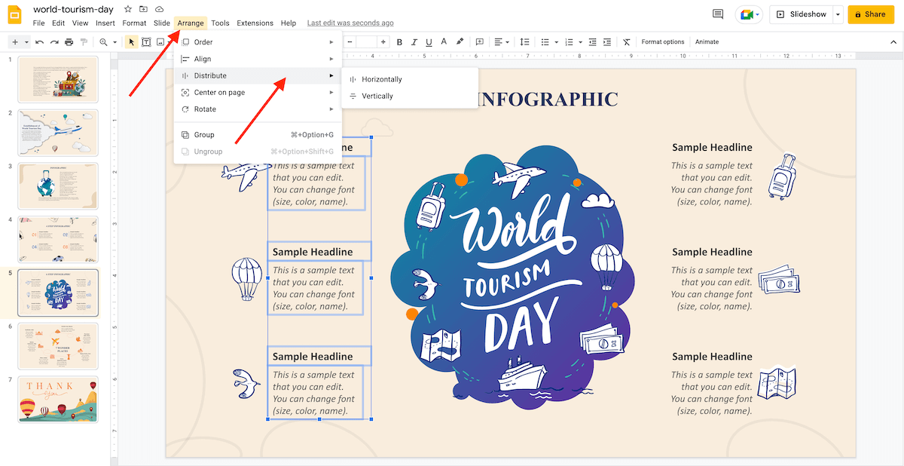Image resolution: width=904 pixels, height=466 pixels.
Task: Open the Format menu
Action: pos(135,23)
